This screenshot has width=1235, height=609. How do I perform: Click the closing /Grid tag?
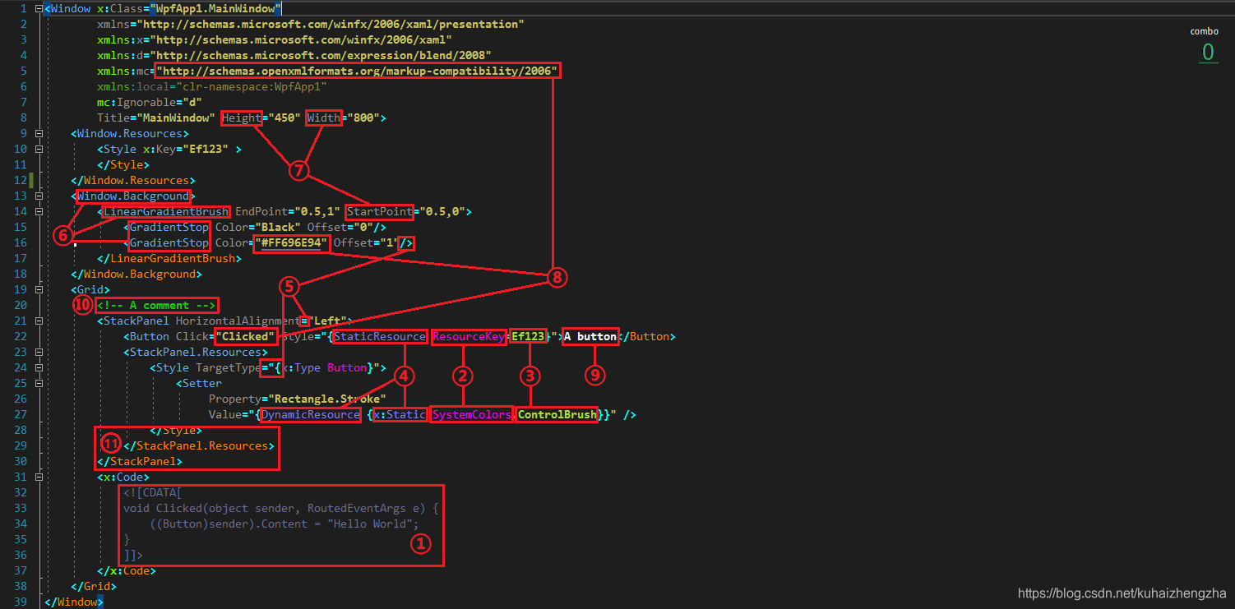(x=94, y=587)
